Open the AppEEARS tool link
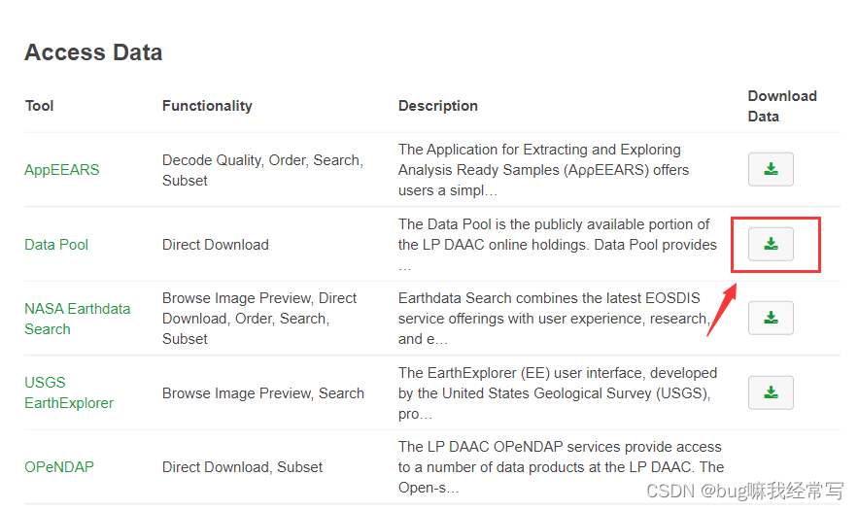This screenshot has height=510, width=858. tap(62, 170)
